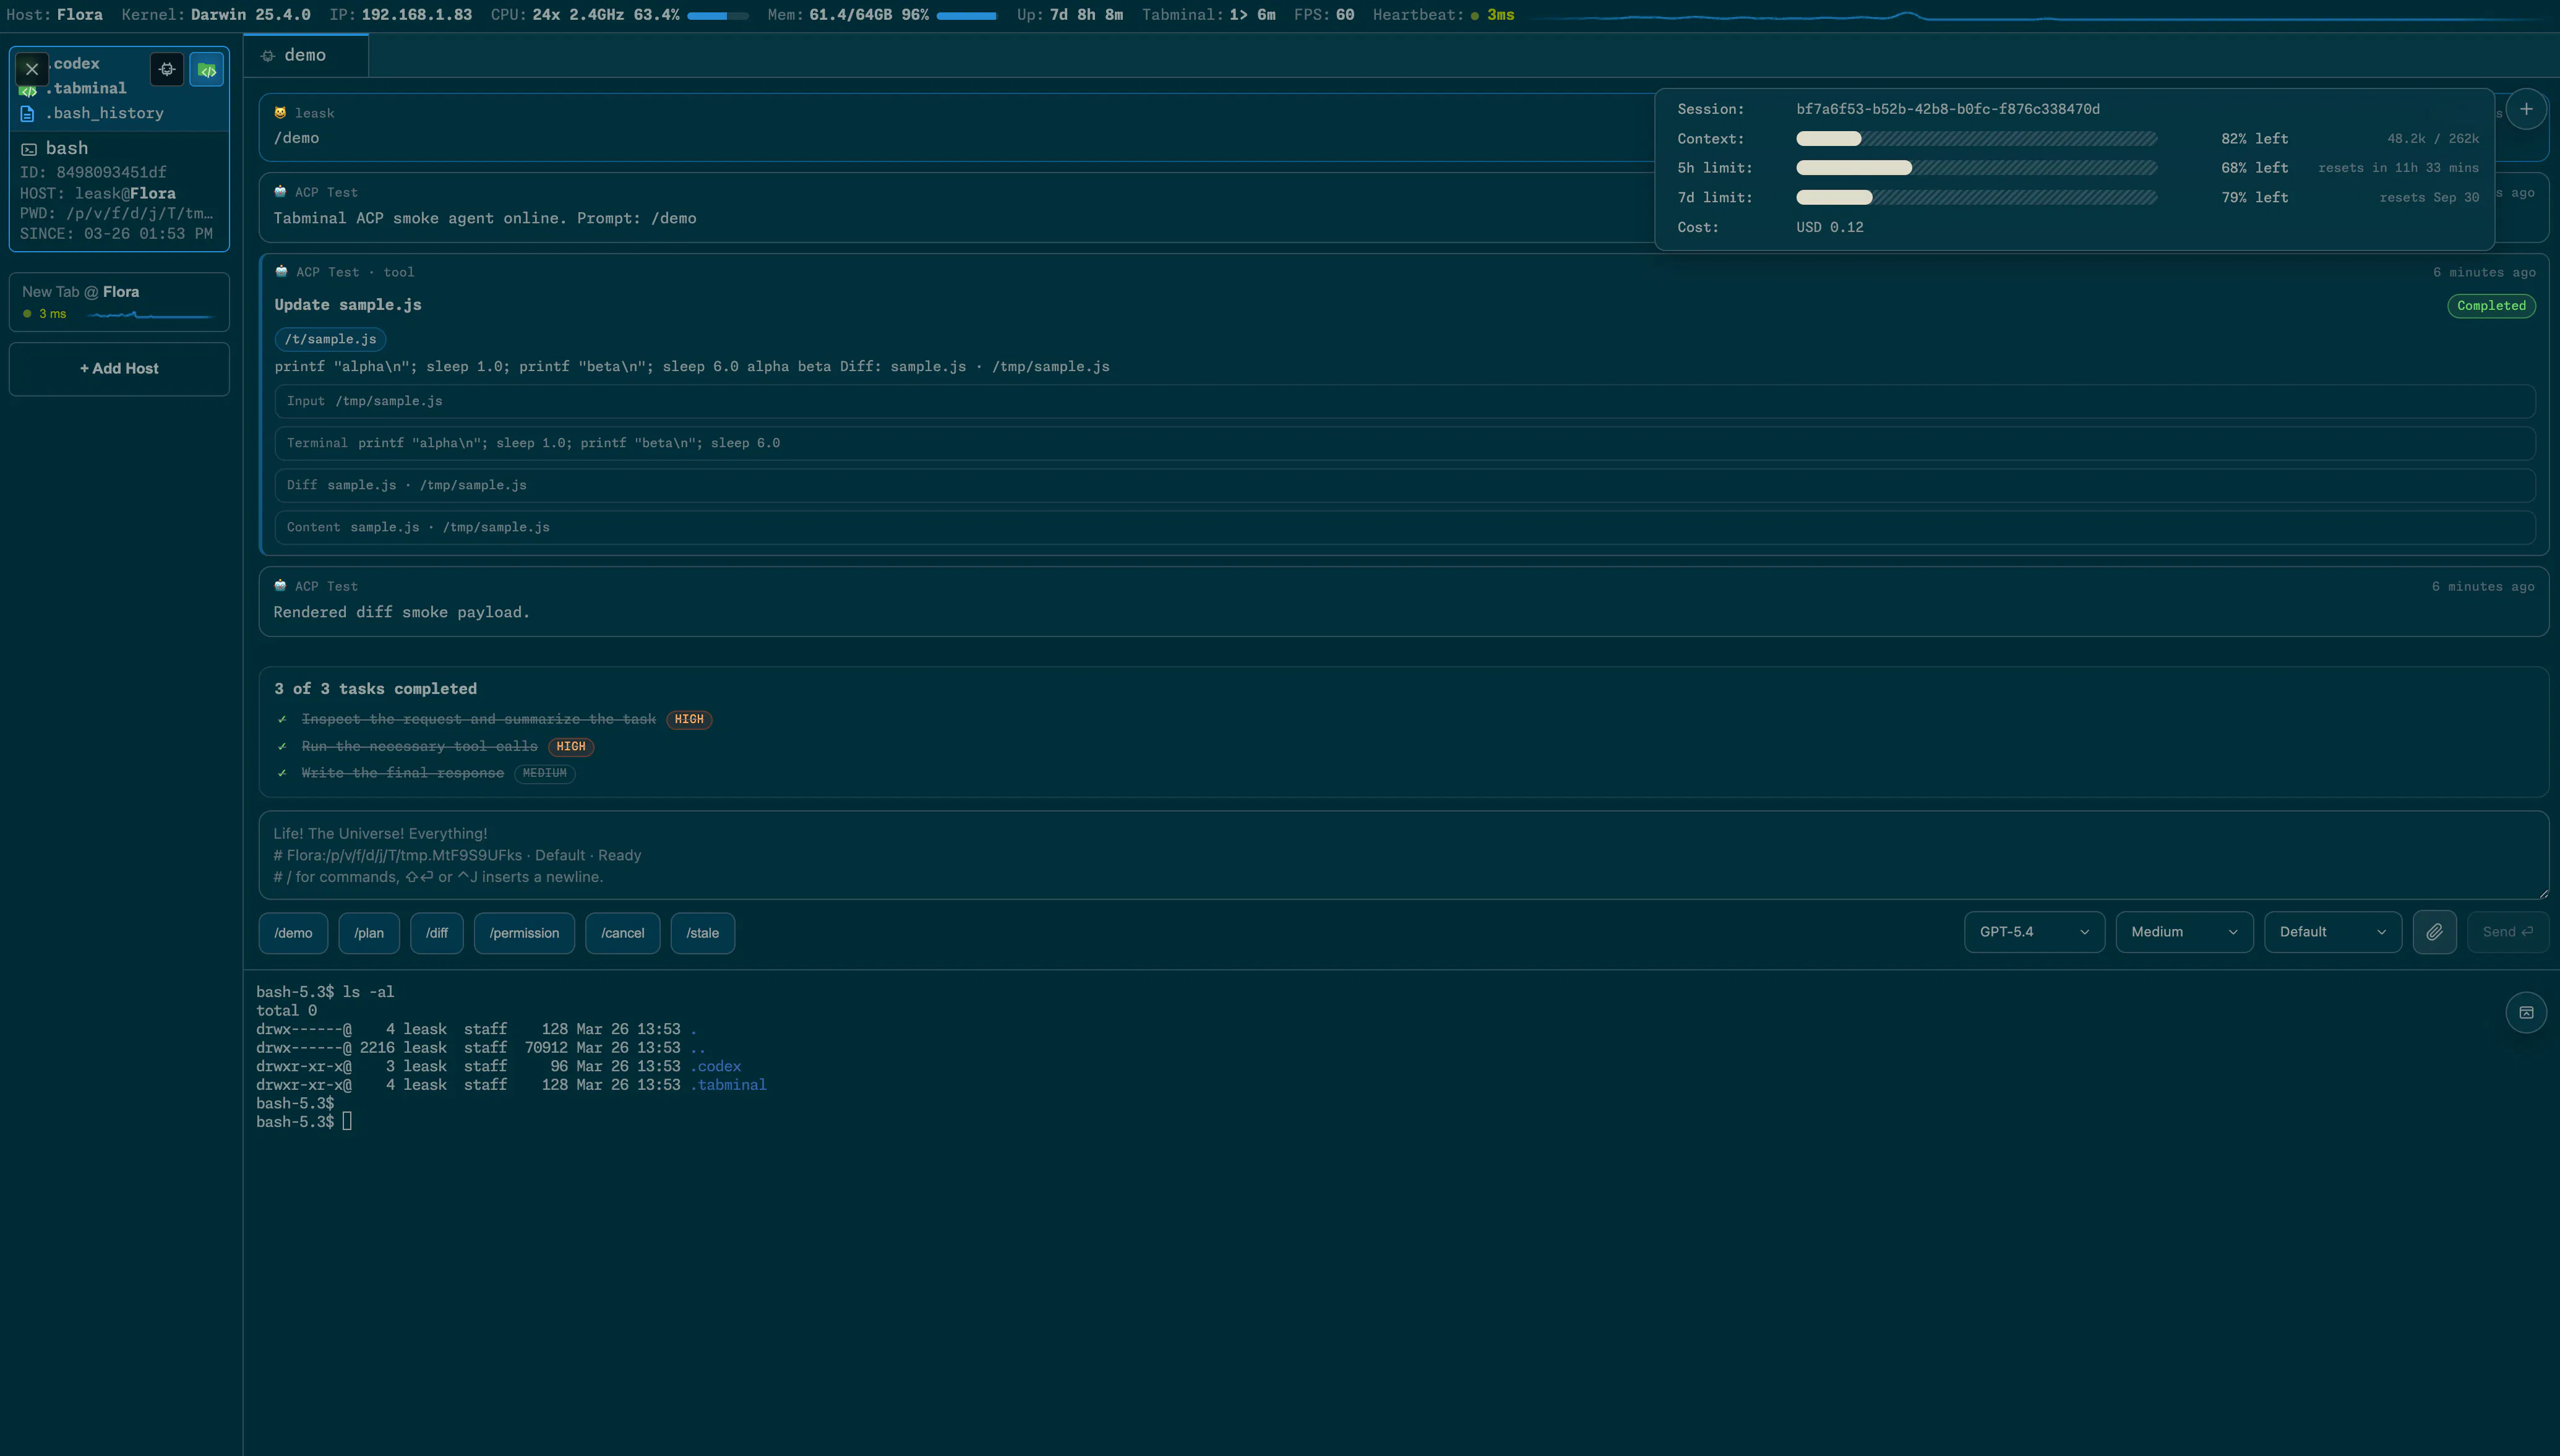Viewport: 2560px width, 1456px height.
Task: Expand the 'Input /tmp/sample.js' row
Action: pos(1405,401)
